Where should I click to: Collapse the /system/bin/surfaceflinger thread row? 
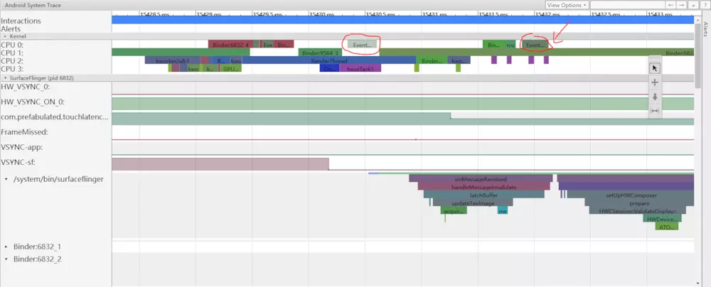(6, 179)
